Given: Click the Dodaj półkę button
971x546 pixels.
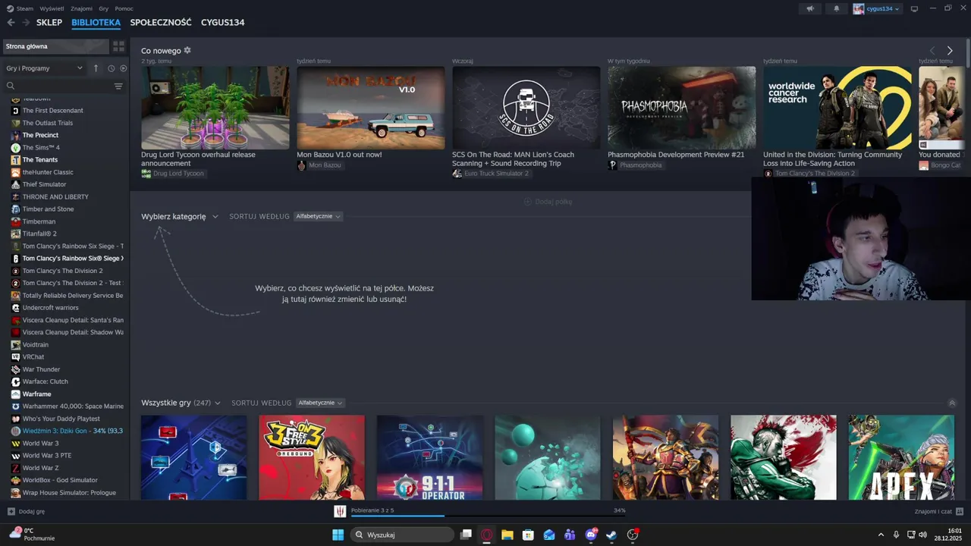Looking at the screenshot, I should [x=548, y=202].
